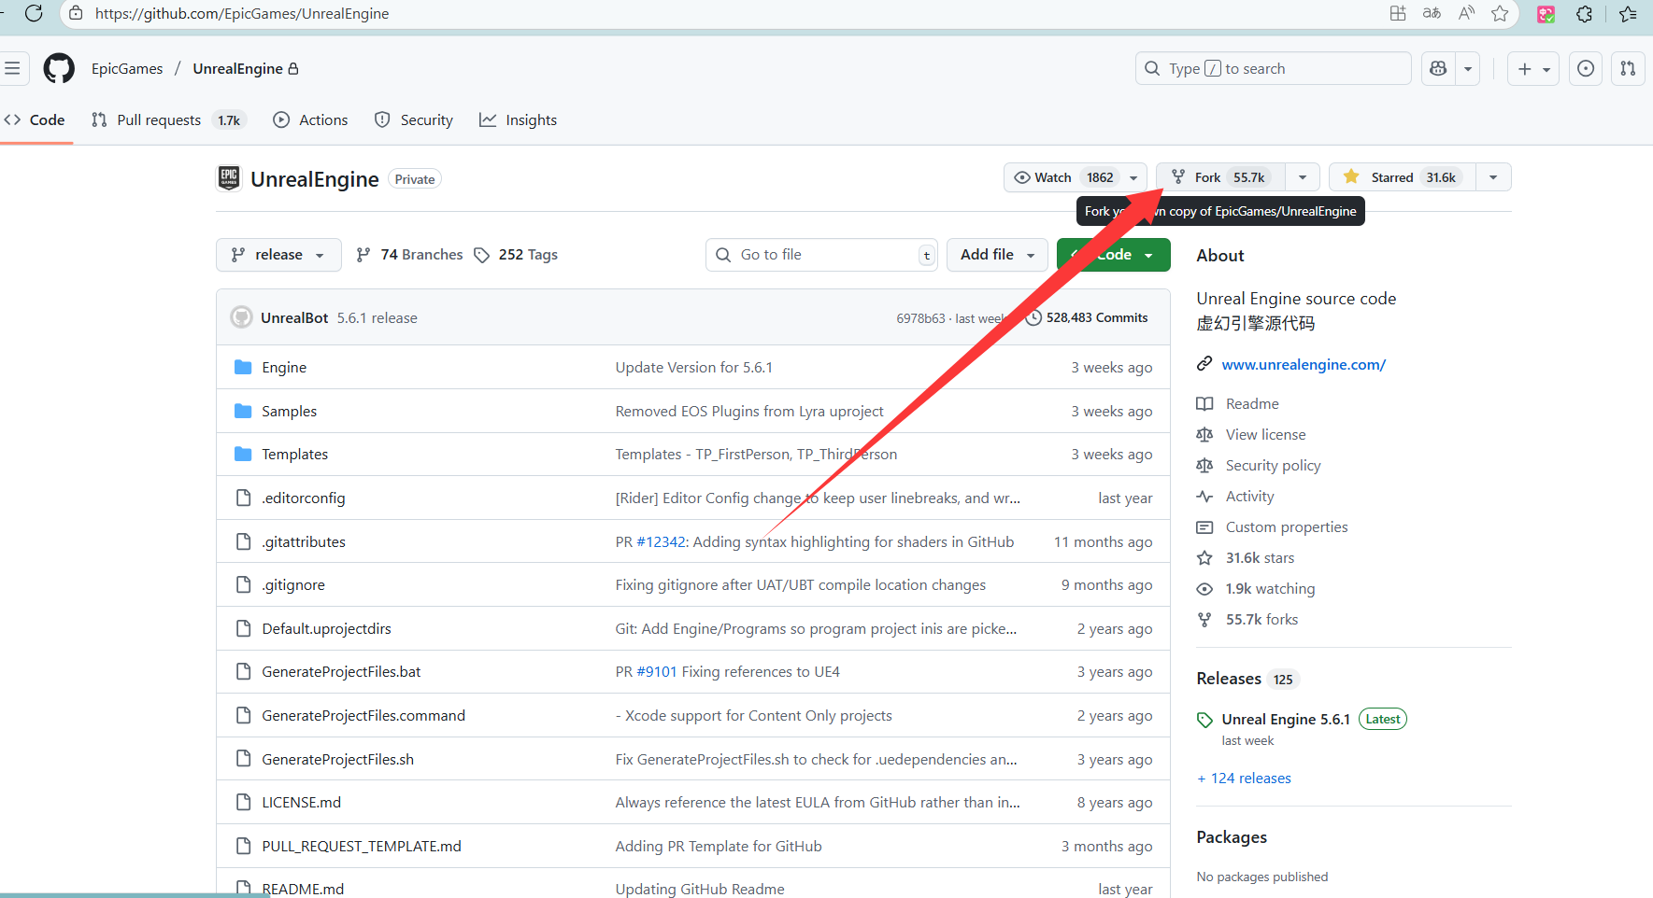Open the Copilot icon in GitHub header

[x=1438, y=68]
